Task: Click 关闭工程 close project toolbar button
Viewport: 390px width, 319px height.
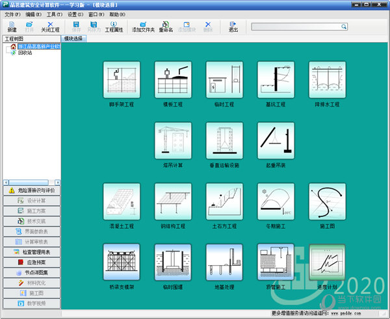Action: coord(50,27)
